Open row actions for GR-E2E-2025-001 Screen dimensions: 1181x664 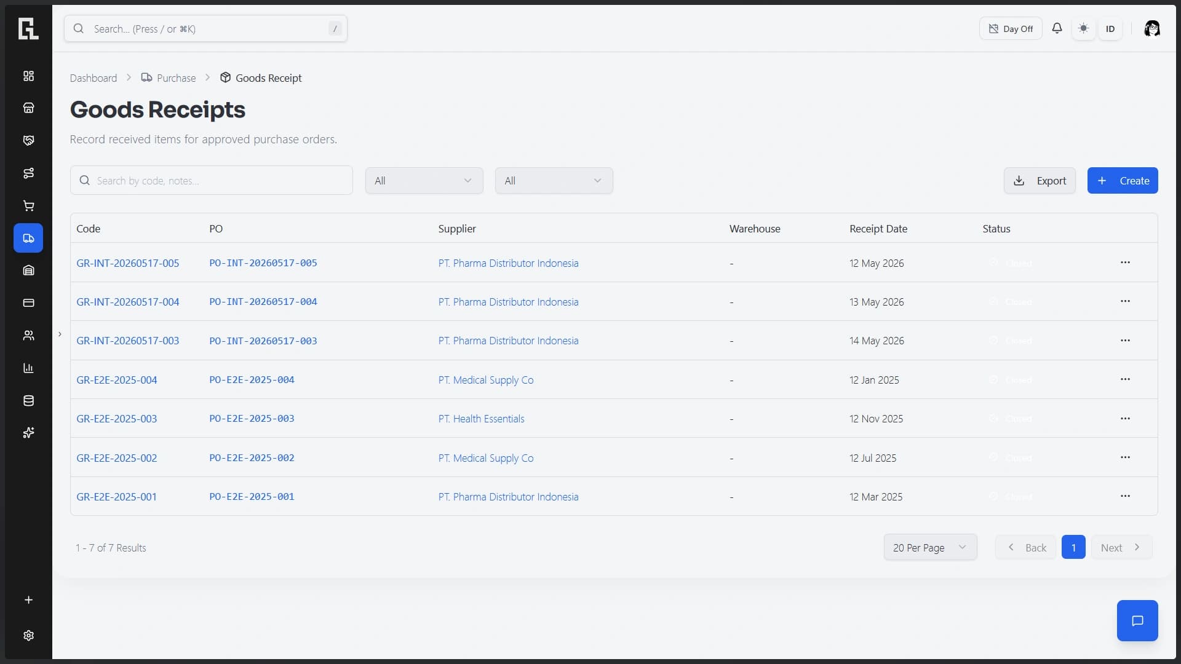coord(1125,496)
